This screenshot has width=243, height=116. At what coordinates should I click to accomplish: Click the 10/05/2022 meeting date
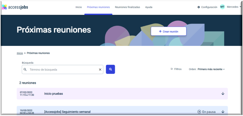pos(26,111)
